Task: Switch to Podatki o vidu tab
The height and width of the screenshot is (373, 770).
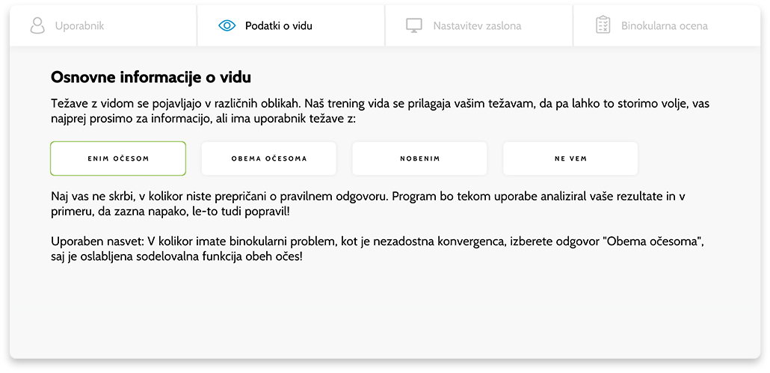Action: click(x=292, y=25)
